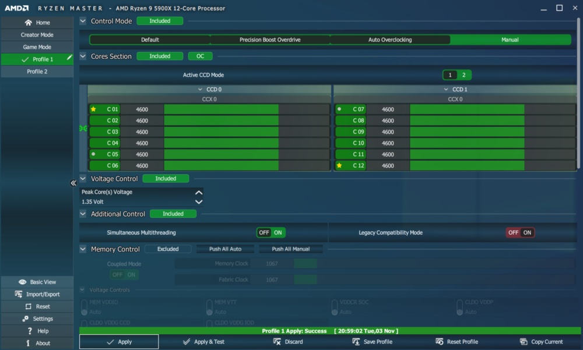Click the Discard icon in bottom bar
The width and height of the screenshot is (583, 350).
coord(277,341)
